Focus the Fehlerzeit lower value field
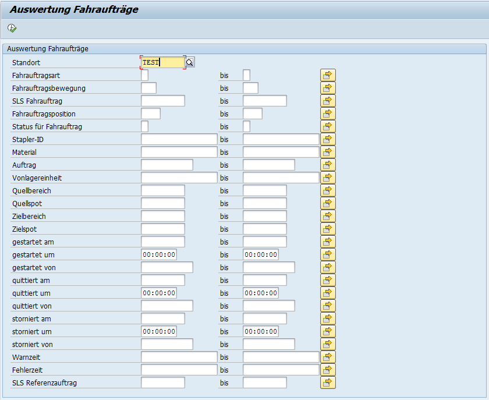This screenshot has width=489, height=400. click(x=179, y=370)
